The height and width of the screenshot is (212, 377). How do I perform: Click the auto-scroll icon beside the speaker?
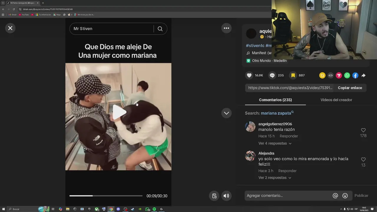214,196
